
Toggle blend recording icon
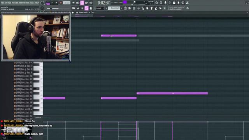[x=86, y=3]
